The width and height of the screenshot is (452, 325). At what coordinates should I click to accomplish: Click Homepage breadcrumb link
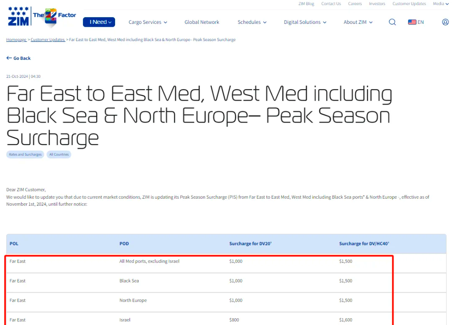(16, 40)
